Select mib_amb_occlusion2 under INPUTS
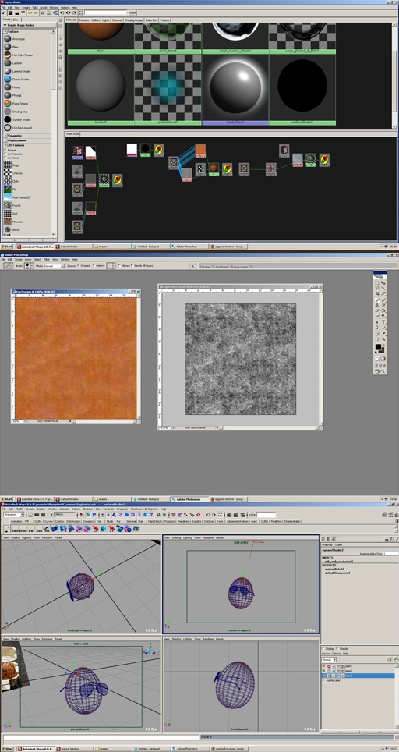Viewport: 399px width, 752px height. (x=339, y=561)
